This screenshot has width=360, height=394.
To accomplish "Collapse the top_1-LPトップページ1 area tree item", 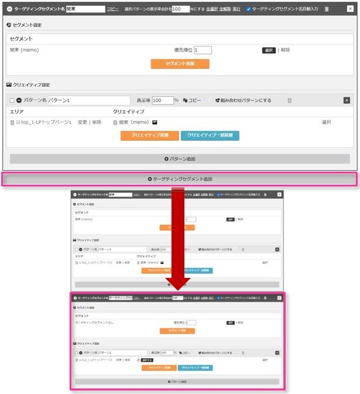I will coord(18,123).
